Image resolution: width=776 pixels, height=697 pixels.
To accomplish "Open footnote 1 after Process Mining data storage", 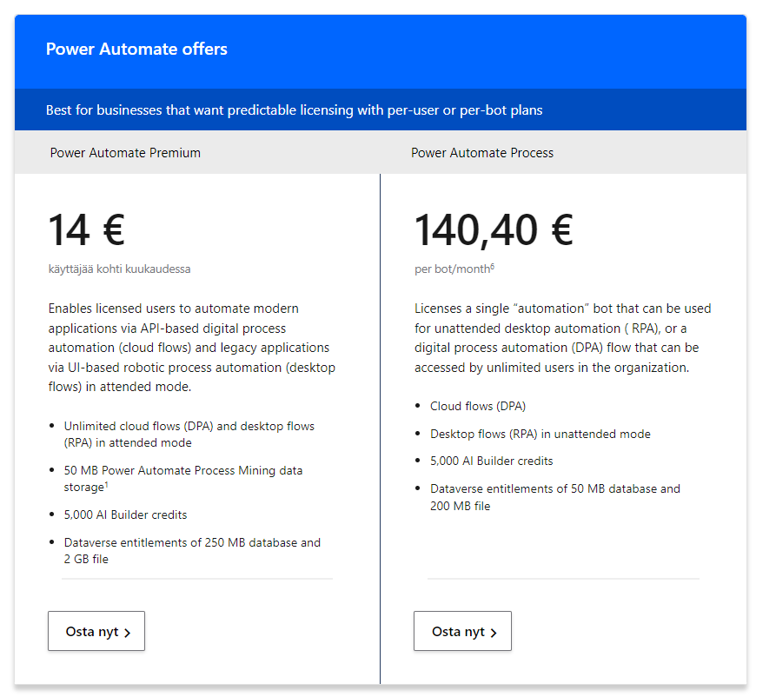I will point(106,484).
